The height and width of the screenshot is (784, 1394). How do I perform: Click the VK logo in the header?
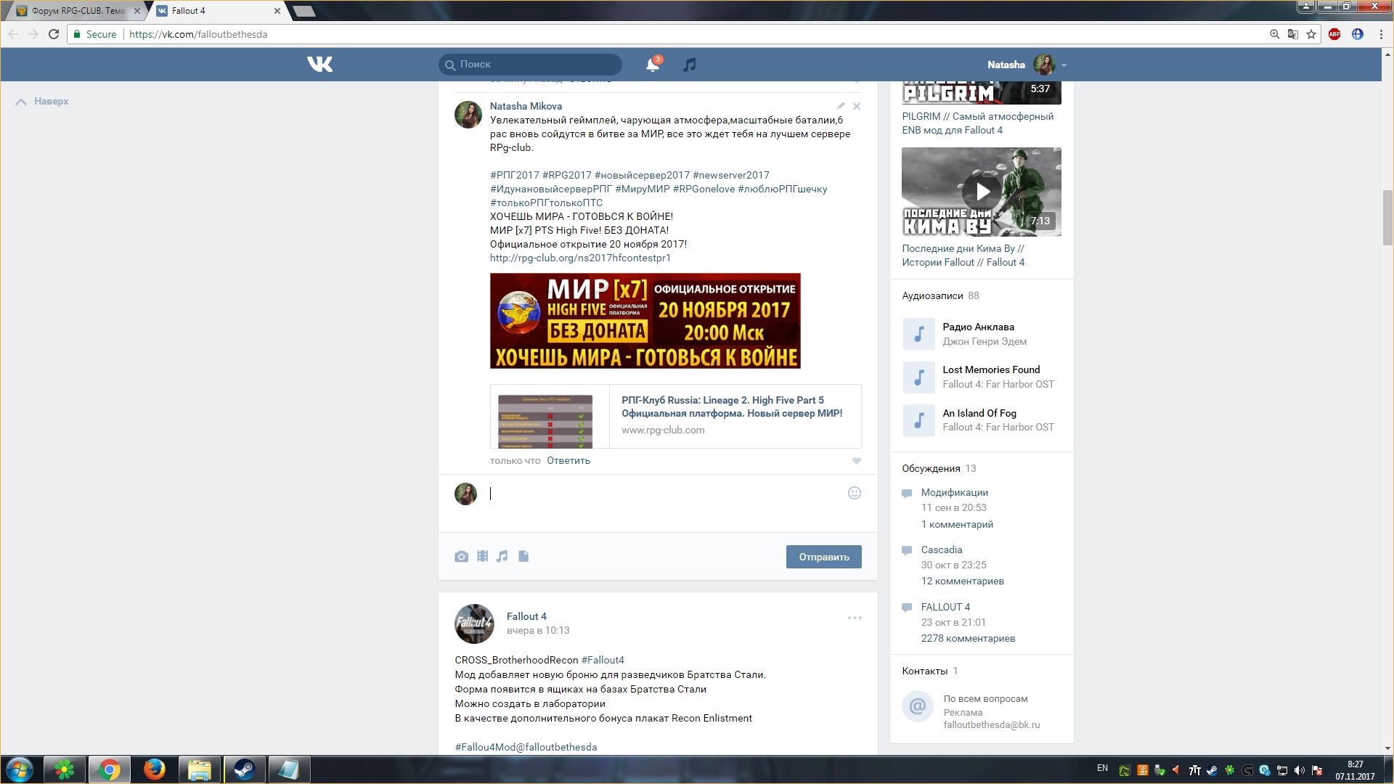319,65
